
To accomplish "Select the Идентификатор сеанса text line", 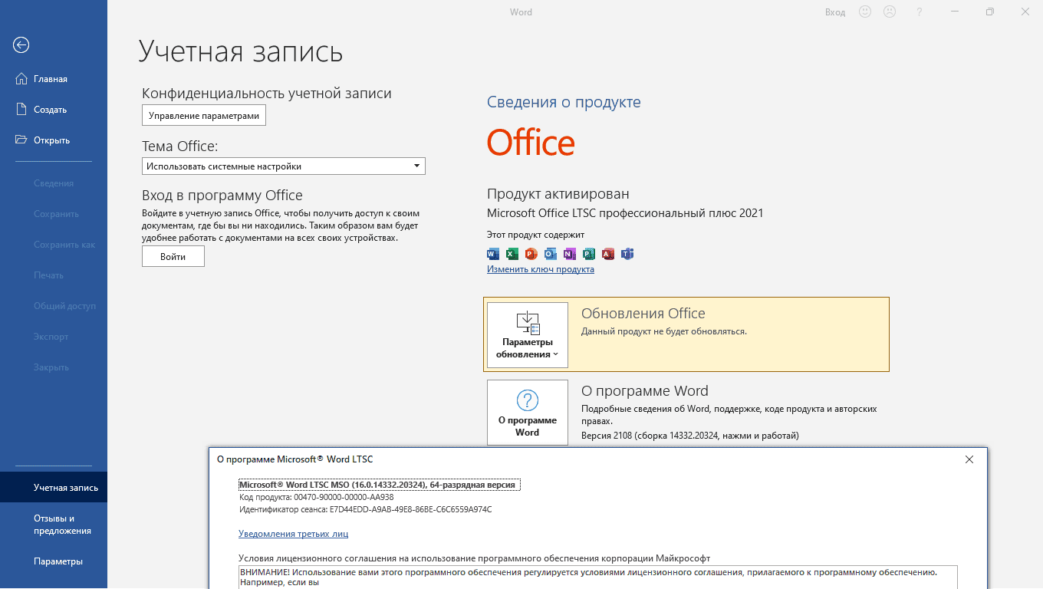I will pyautogui.click(x=366, y=509).
